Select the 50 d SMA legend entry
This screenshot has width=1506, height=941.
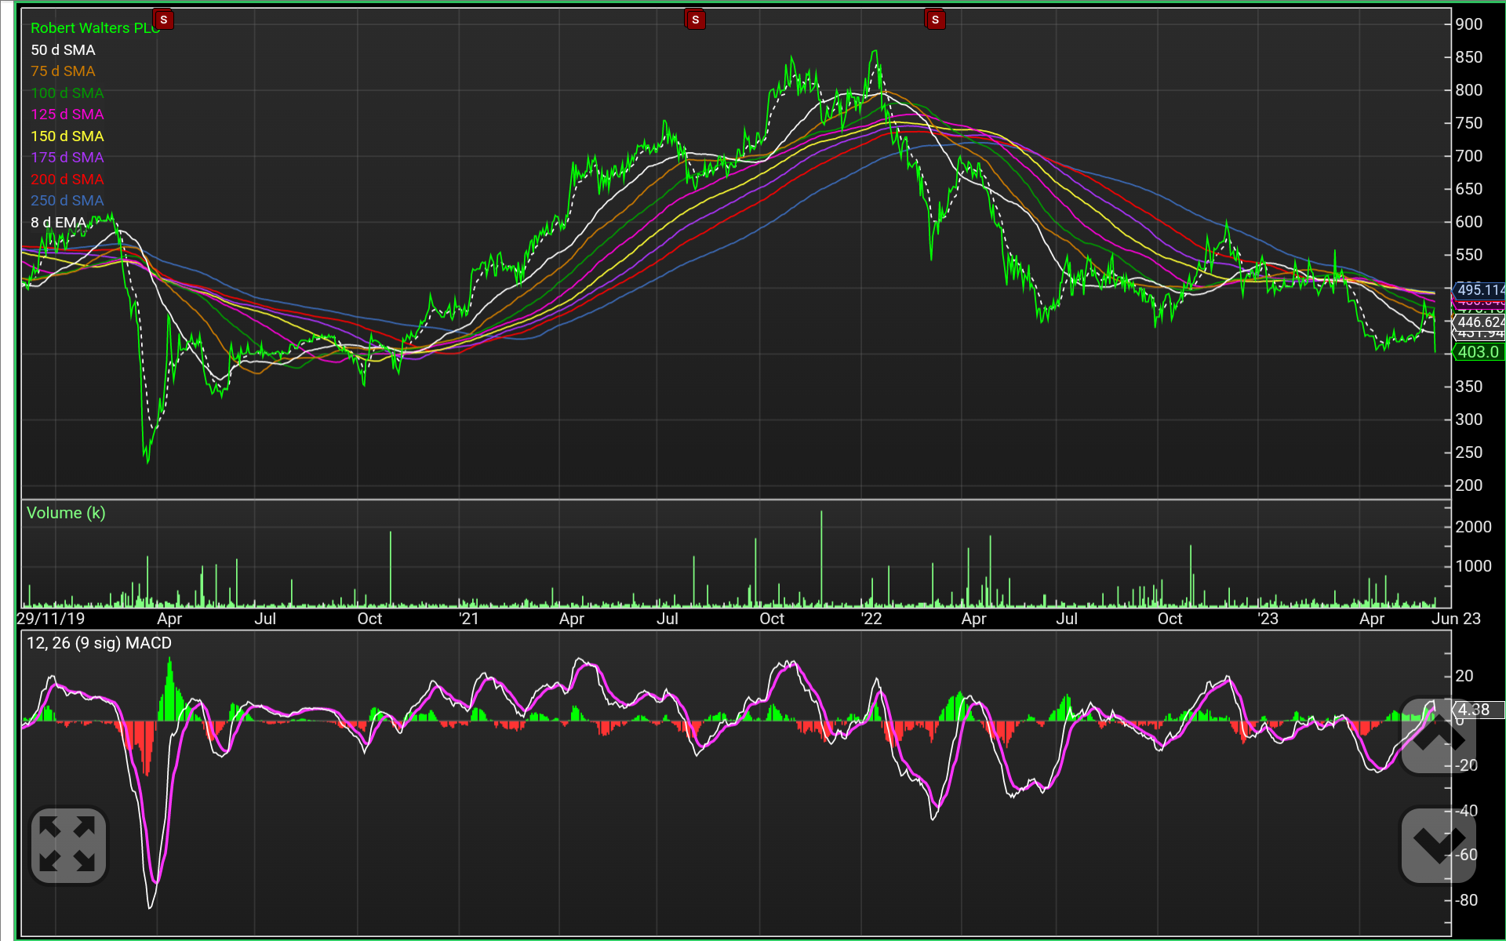click(63, 50)
